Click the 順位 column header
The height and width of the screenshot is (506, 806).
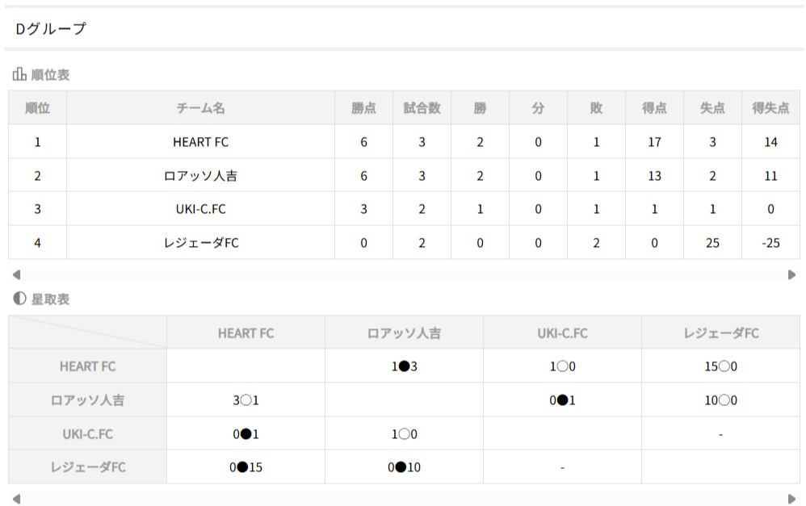[x=37, y=108]
